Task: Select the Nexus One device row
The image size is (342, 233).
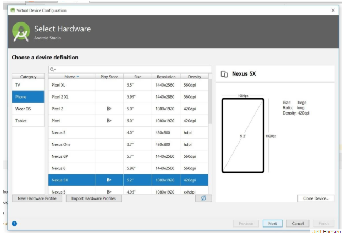Action: [128, 144]
